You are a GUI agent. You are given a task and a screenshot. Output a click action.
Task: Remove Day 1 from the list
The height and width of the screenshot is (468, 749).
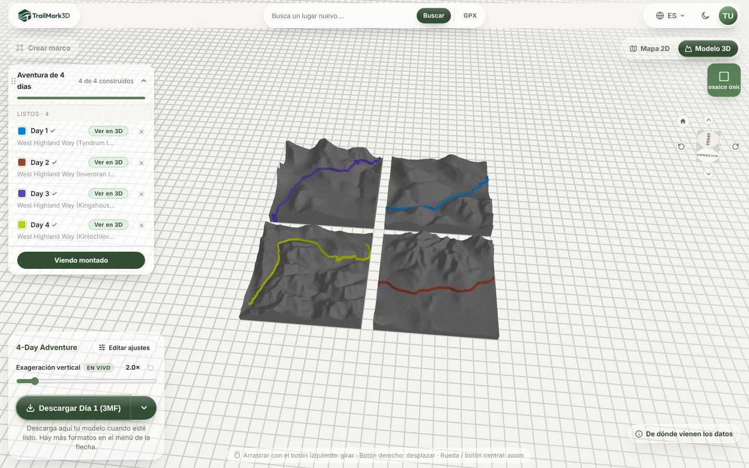coord(141,132)
